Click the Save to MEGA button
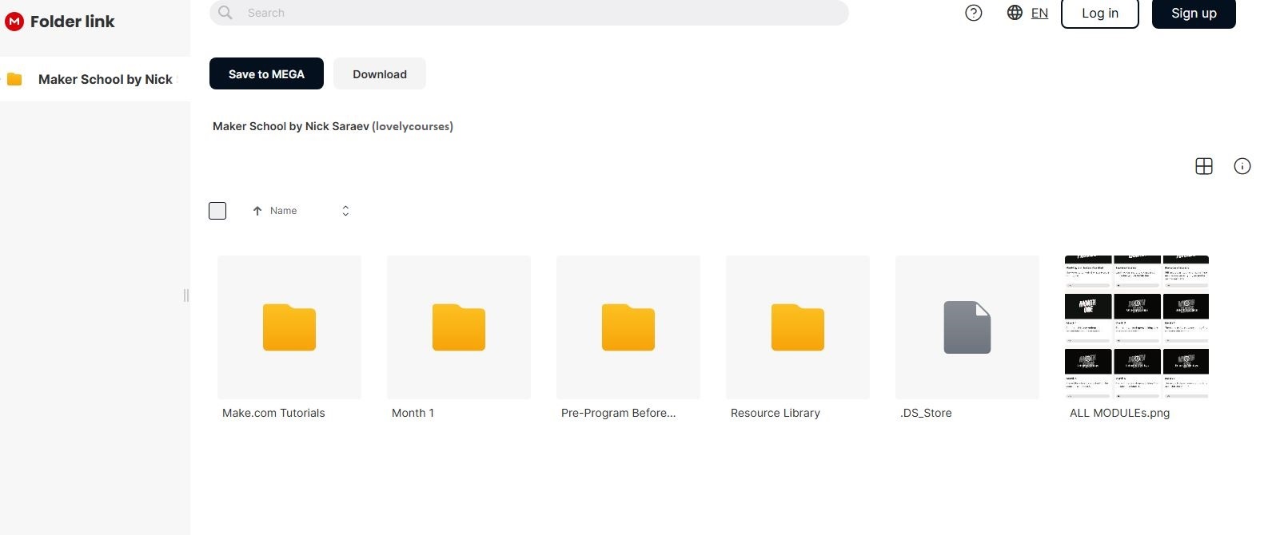Viewport: 1264px width, 535px height. [266, 74]
